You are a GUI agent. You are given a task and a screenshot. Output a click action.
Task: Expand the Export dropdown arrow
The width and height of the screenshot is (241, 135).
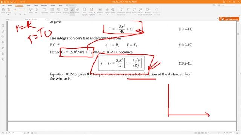(x=134, y=14)
